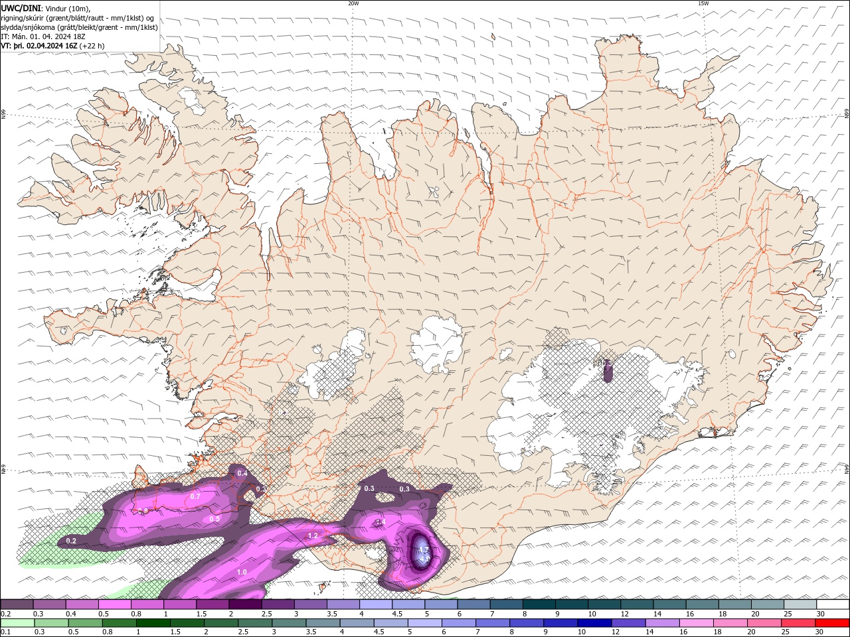
Task: Pick bottom legend swatch between 20 and 25
Action: (x=764, y=623)
